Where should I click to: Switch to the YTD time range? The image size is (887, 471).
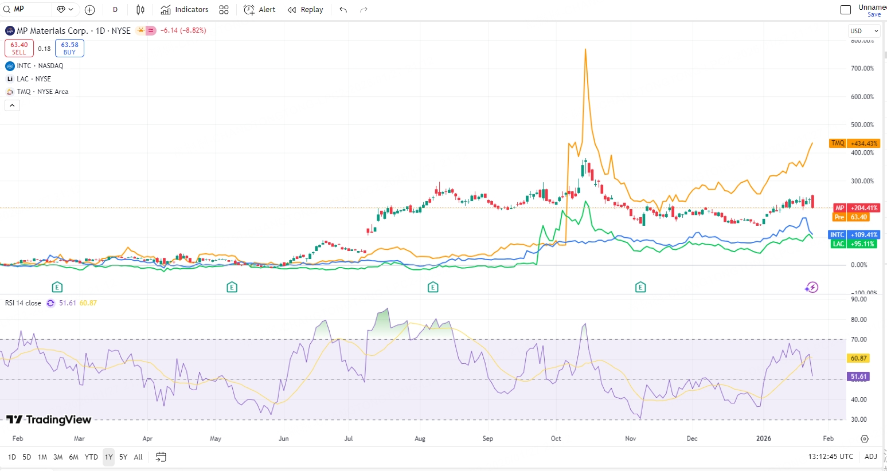pyautogui.click(x=91, y=457)
